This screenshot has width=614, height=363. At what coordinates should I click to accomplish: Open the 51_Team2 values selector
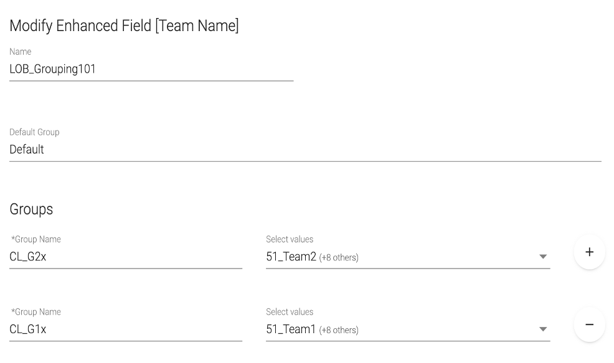(399, 257)
